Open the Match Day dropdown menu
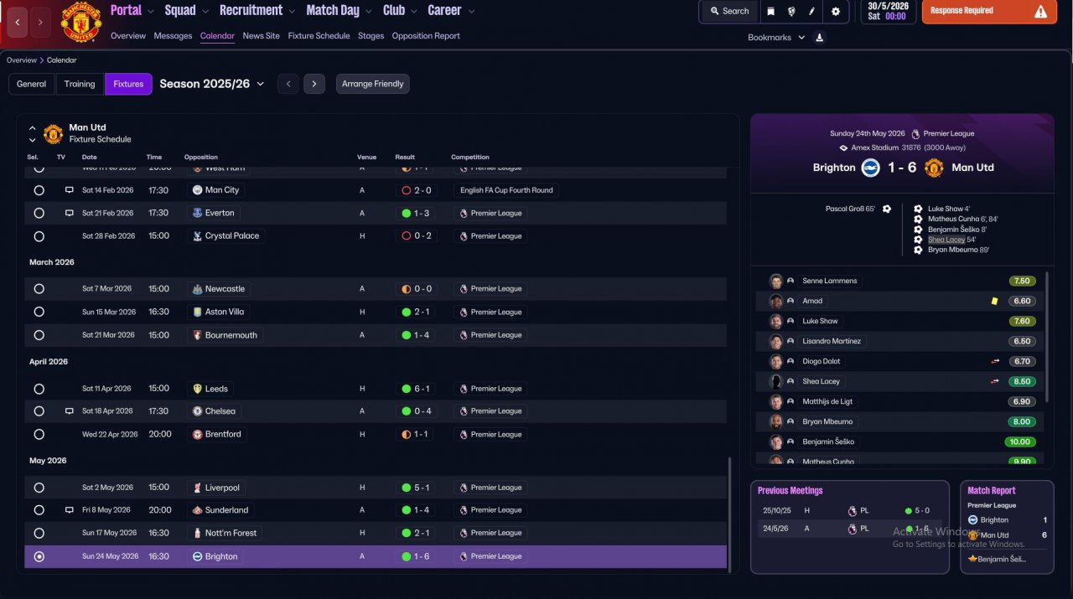 [x=338, y=11]
